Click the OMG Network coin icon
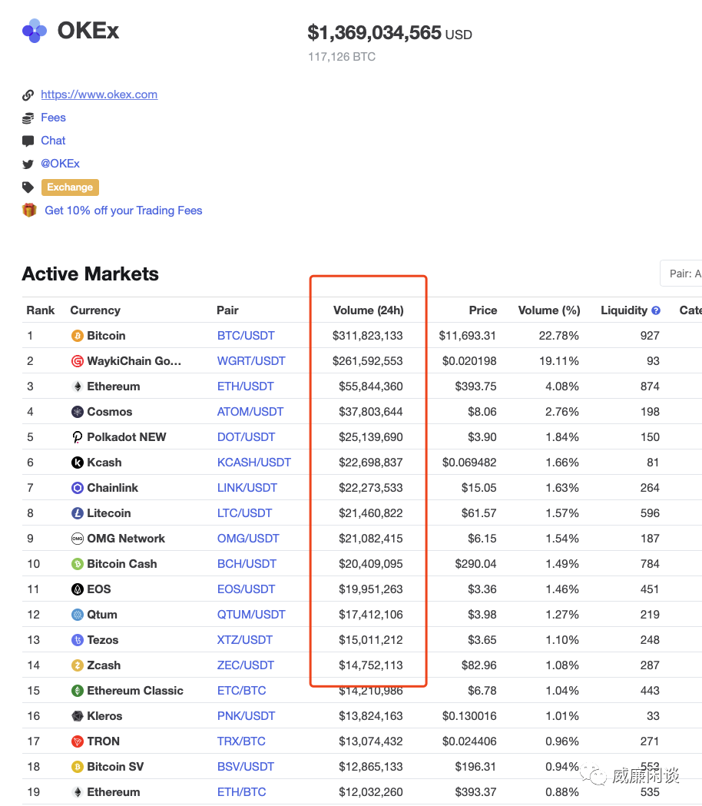702x806 pixels. coord(77,539)
